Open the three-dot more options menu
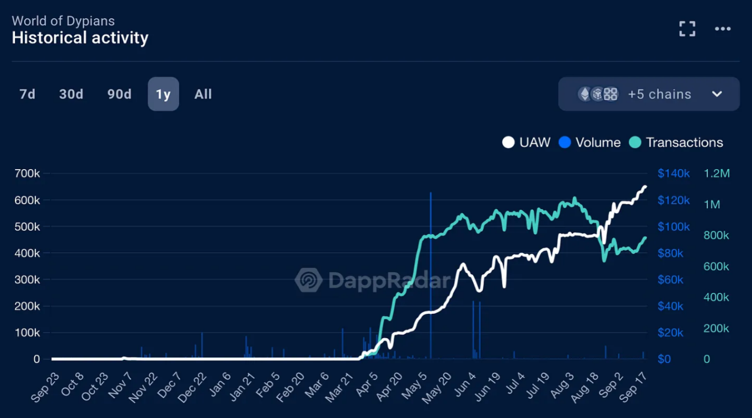The image size is (752, 418). point(722,29)
